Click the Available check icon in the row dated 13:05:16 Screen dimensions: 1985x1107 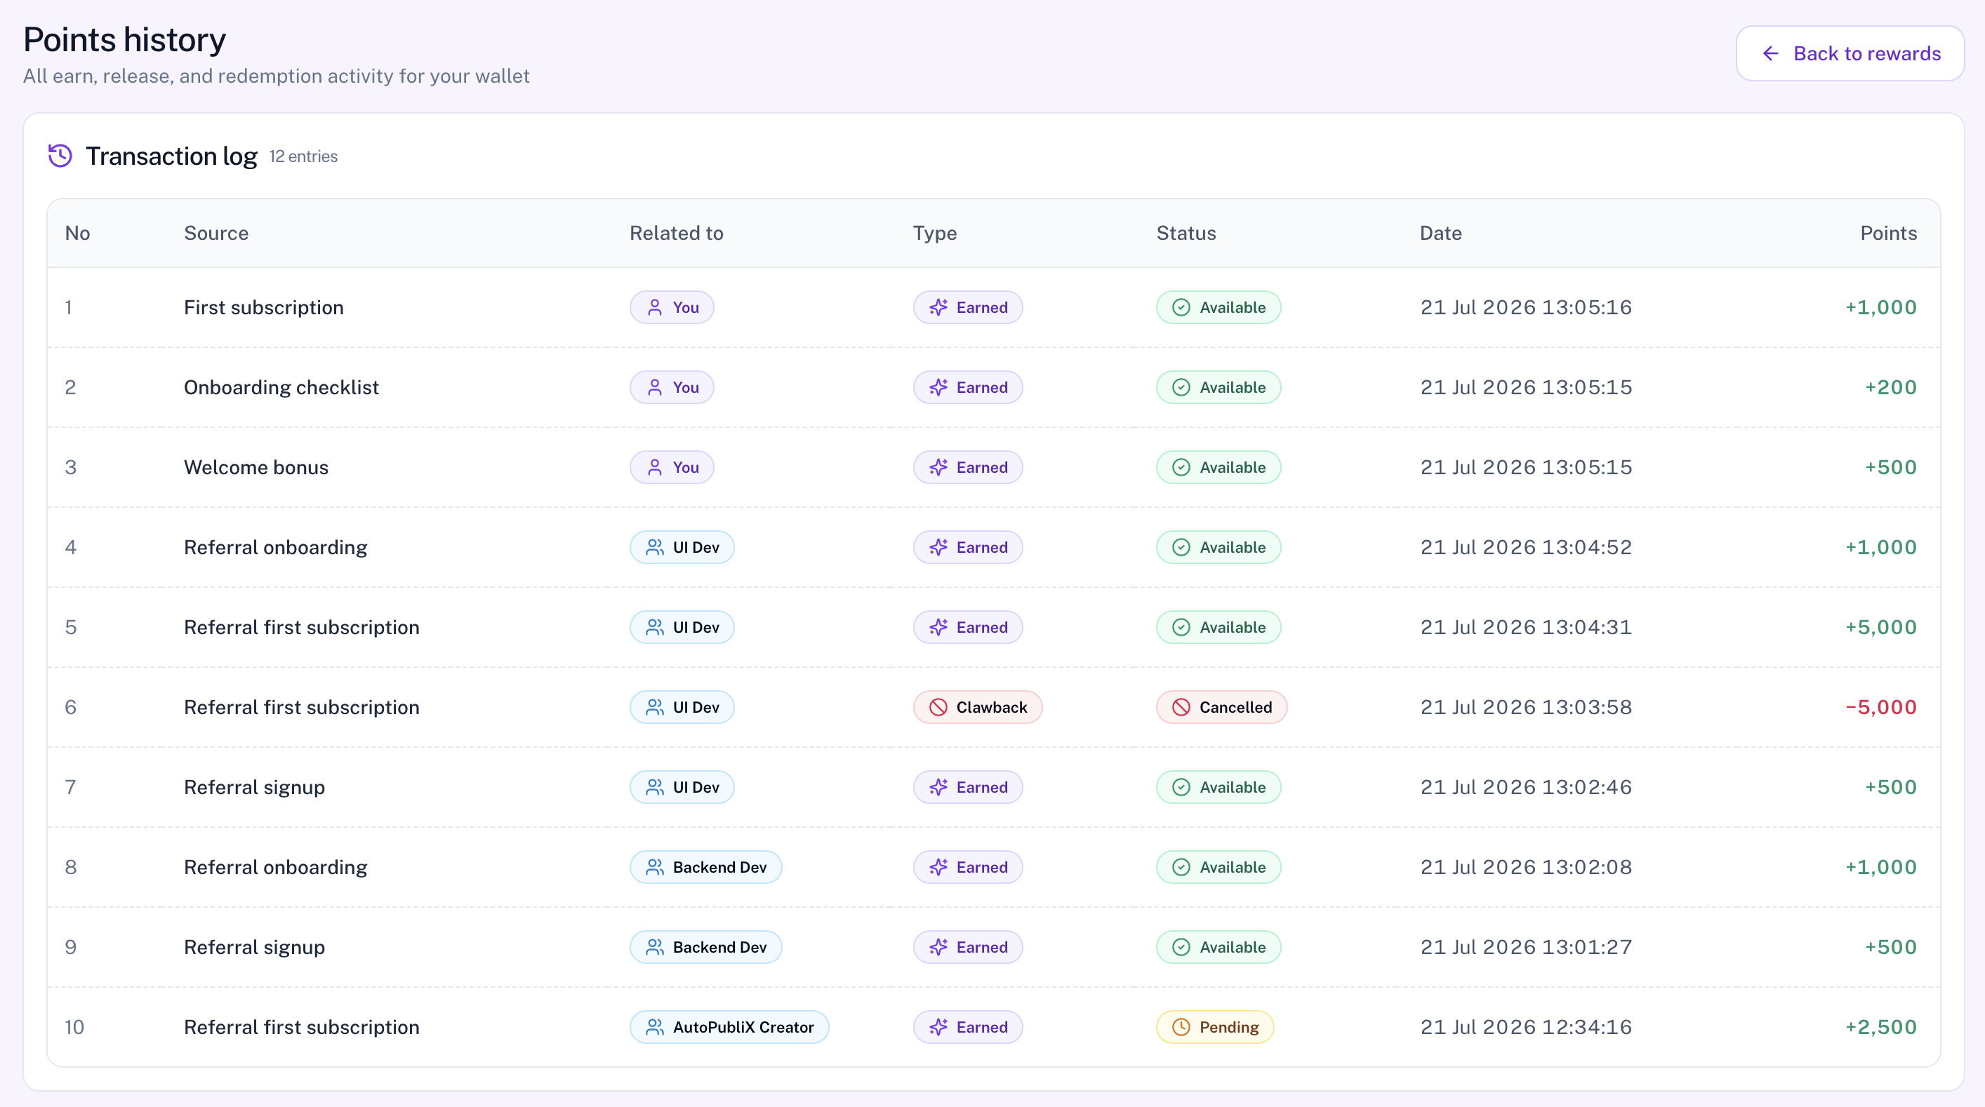(x=1181, y=307)
